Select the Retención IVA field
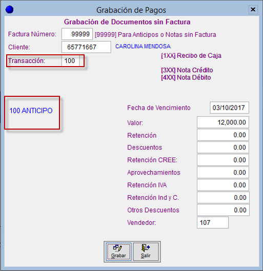Image resolution: width=263 pixels, height=271 pixels. point(223,185)
